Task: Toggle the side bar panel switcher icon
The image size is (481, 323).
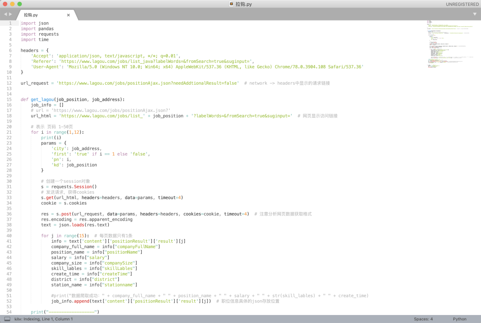Action: pos(7,319)
